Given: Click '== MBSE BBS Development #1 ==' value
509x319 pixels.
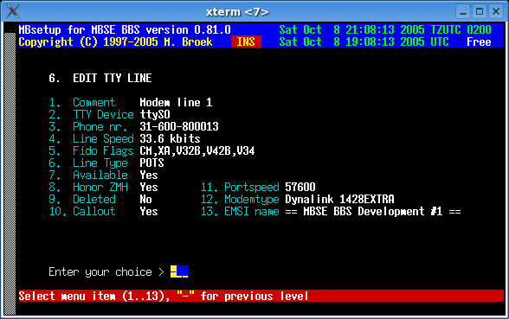Looking at the screenshot, I should [373, 211].
